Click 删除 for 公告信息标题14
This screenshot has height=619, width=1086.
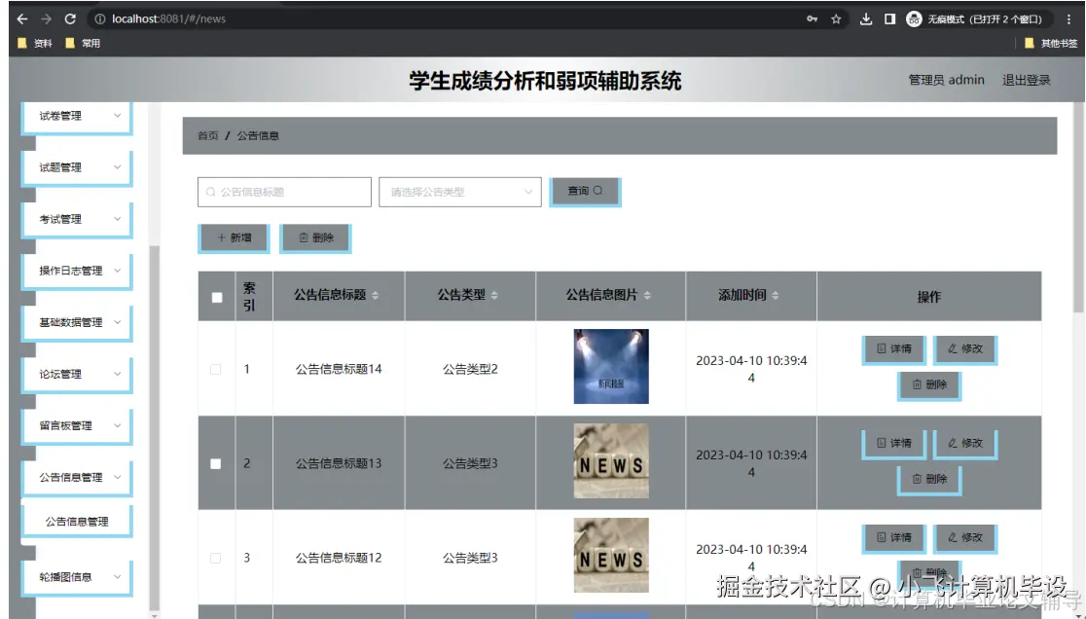coord(929,385)
